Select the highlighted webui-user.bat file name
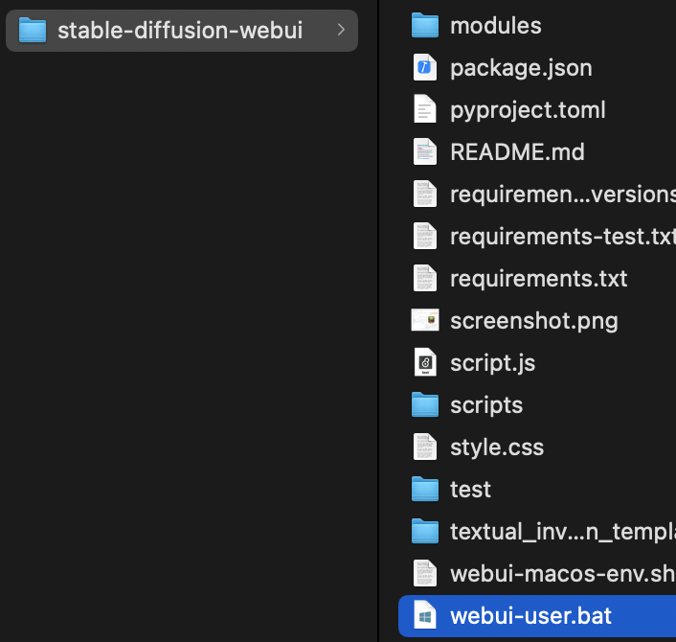The width and height of the screenshot is (676, 642). point(530,616)
